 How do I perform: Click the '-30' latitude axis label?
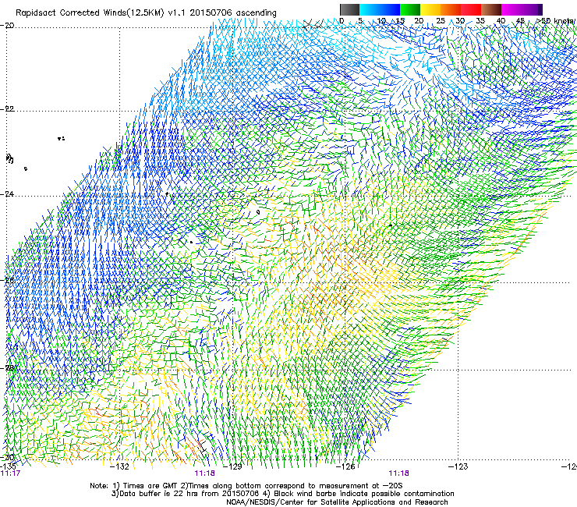8,457
